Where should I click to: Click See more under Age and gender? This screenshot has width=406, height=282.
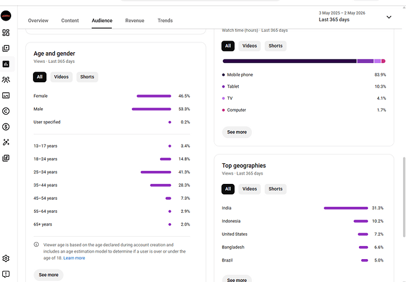48,275
